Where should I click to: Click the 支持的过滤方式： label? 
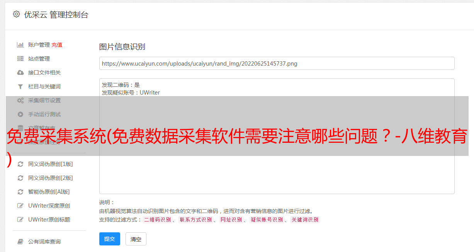point(121,220)
